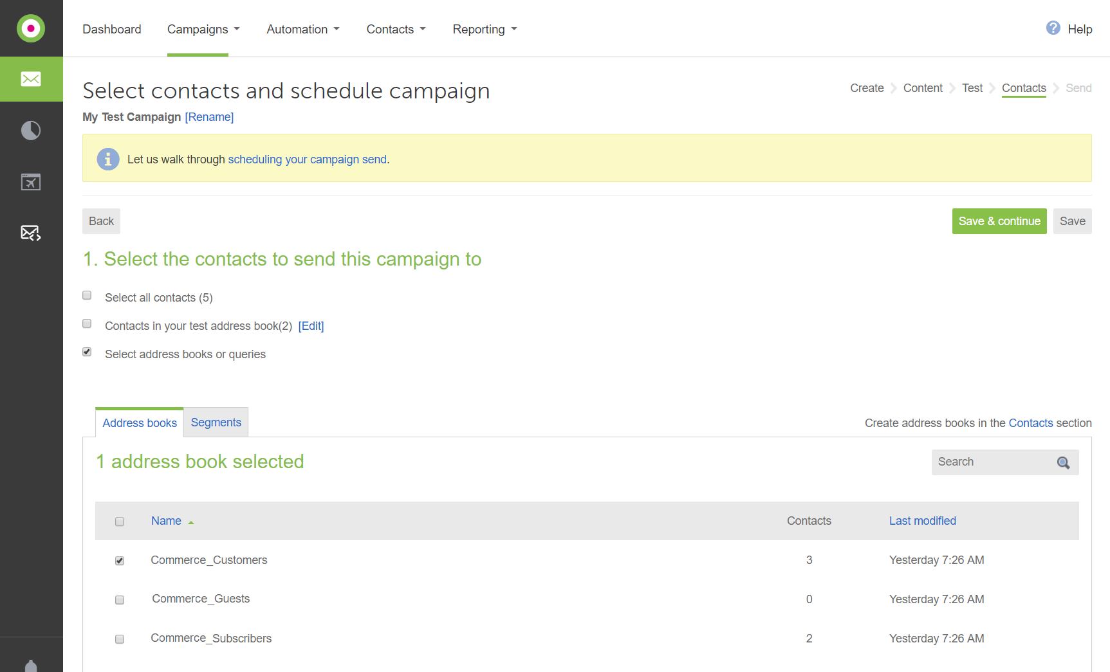Tick the test address book contacts checkbox
Viewport: 1110px width, 672px height.
87,324
